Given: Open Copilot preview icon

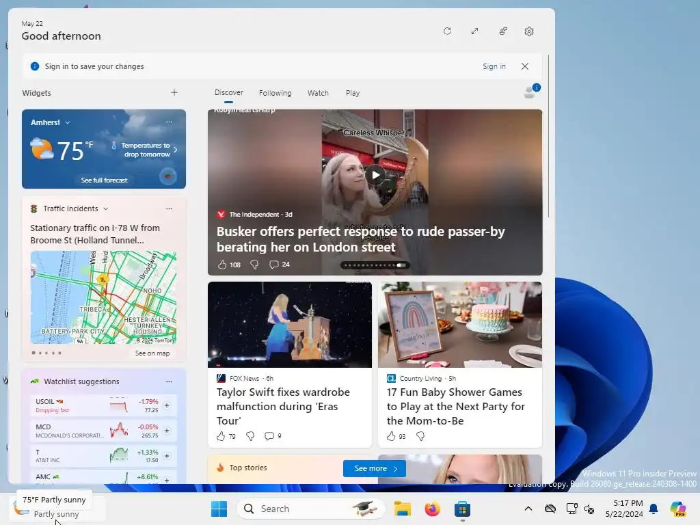Looking at the screenshot, I should [678, 509].
